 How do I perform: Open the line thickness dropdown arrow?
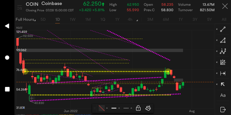click(x=119, y=108)
